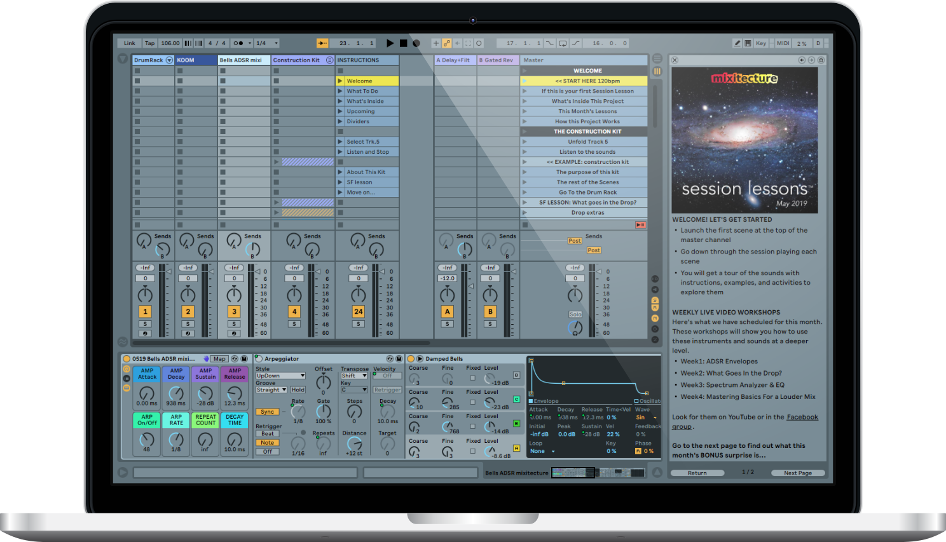Viewport: 946px width, 542px height.
Task: Unfold the DrumRack track with its arrow
Action: point(170,60)
